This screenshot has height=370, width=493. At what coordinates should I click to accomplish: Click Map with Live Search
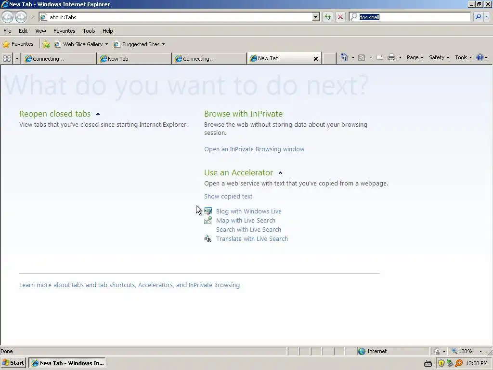click(246, 221)
